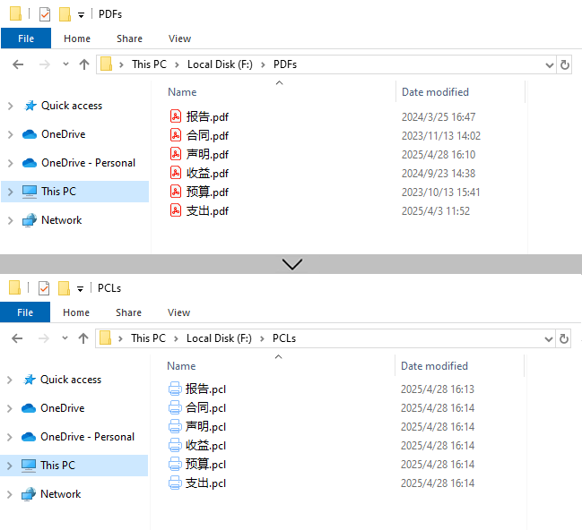Open Quick Access Toolbar dropdown in PCLs window
Viewport: 582px width, 530px height.
point(80,289)
